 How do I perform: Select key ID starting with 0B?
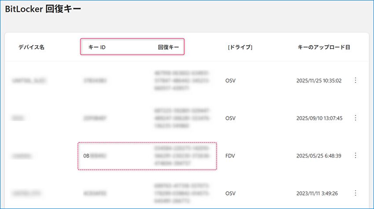pyautogui.click(x=95, y=155)
